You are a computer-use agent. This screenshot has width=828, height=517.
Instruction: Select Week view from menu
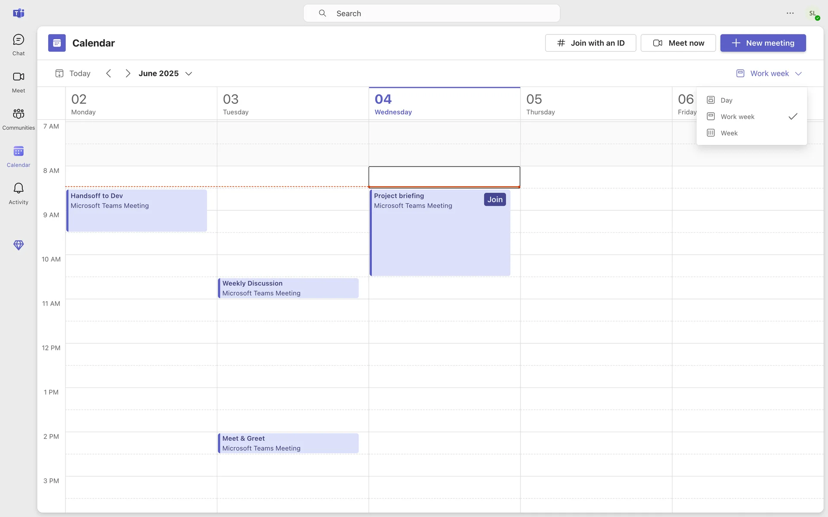tap(729, 133)
